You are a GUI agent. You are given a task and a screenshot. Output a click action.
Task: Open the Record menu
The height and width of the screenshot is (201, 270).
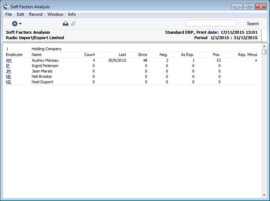click(x=35, y=14)
